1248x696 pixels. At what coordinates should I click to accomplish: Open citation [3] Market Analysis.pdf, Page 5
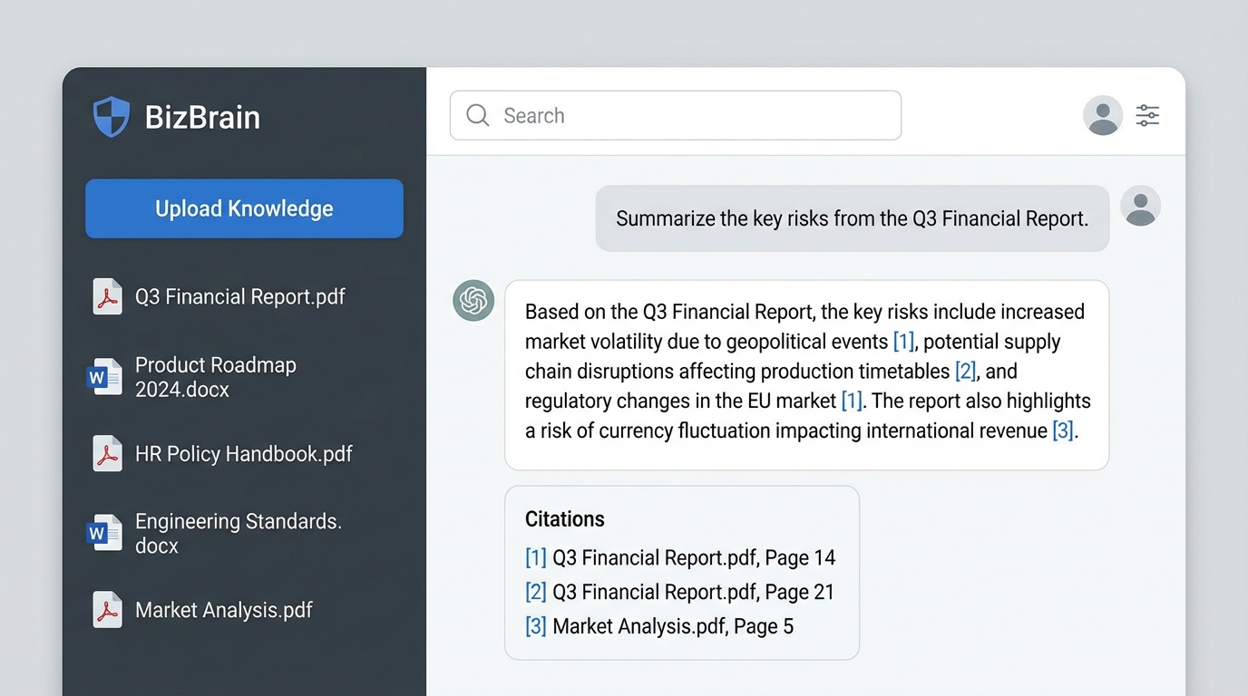659,626
